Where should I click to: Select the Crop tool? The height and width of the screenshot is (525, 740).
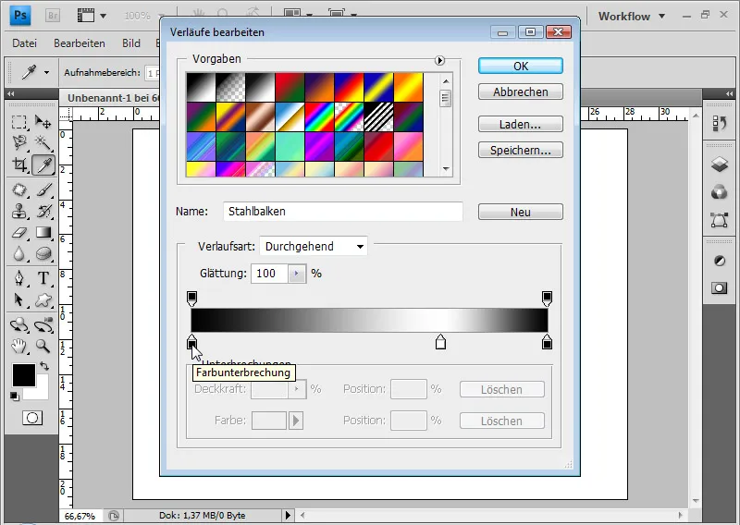coord(18,165)
